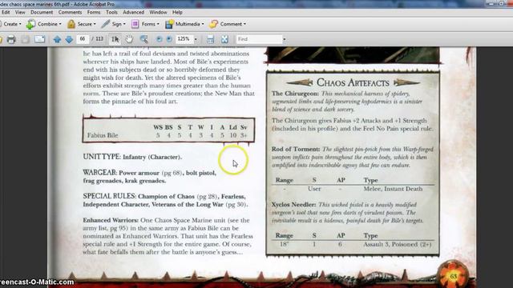The width and height of the screenshot is (513, 288).
Task: Open the Document menu
Action: pyautogui.click(x=42, y=13)
